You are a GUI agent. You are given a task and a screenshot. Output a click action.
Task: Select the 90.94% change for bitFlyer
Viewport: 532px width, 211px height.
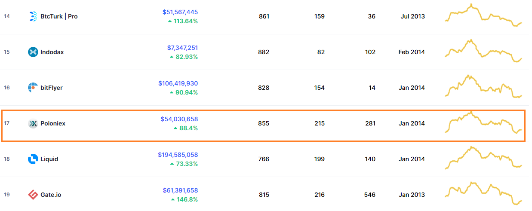click(184, 92)
